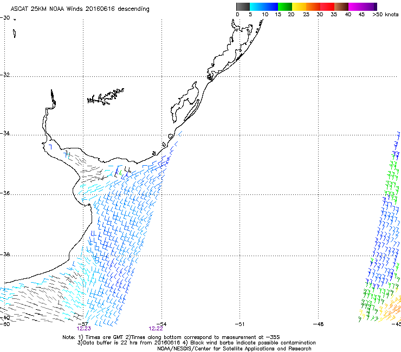Screen dimensions: 401x352
Task: Click the '>50 knots' color scale label
Action: (x=385, y=15)
